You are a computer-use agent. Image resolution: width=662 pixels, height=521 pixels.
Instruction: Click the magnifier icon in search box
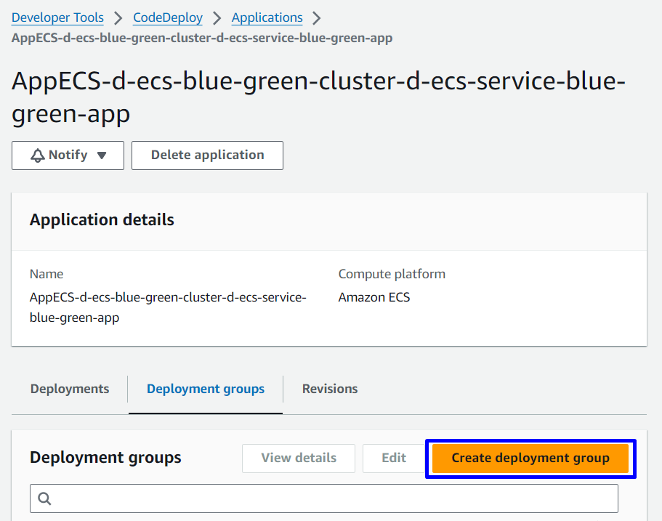tap(44, 498)
